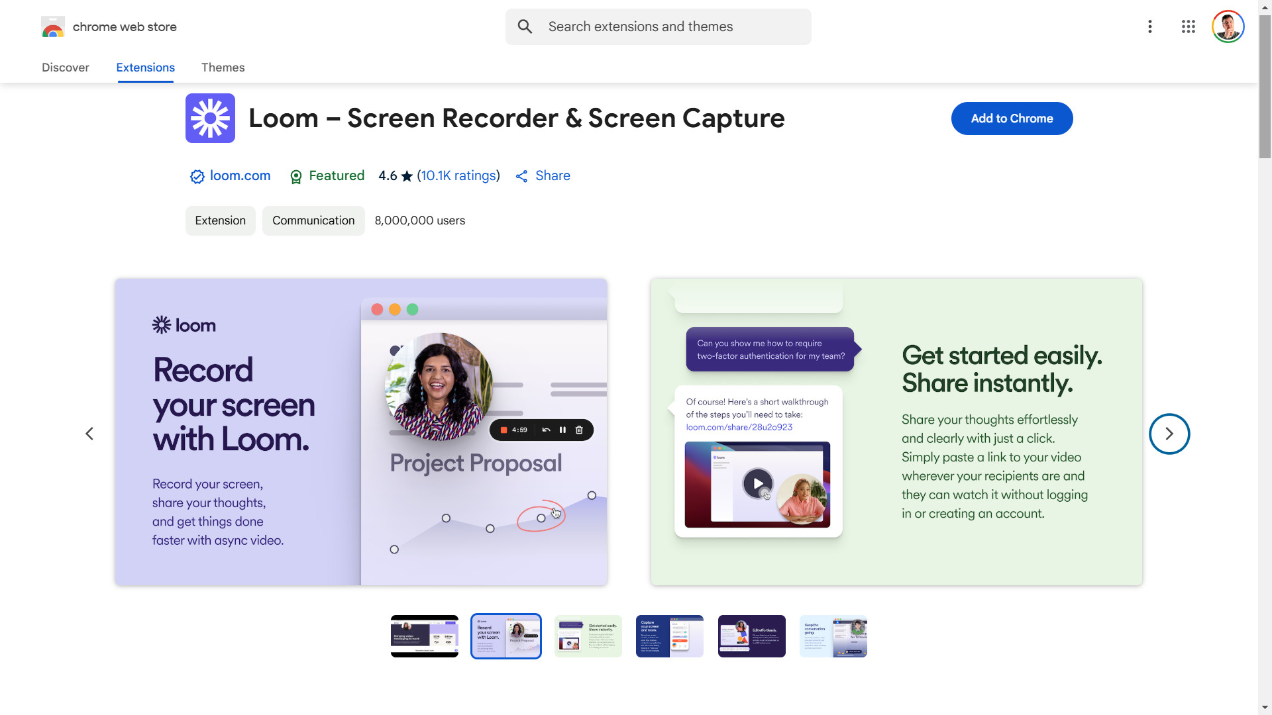Screen dimensions: 1272x715
Task: Select the Extensions tab
Action: click(x=145, y=68)
